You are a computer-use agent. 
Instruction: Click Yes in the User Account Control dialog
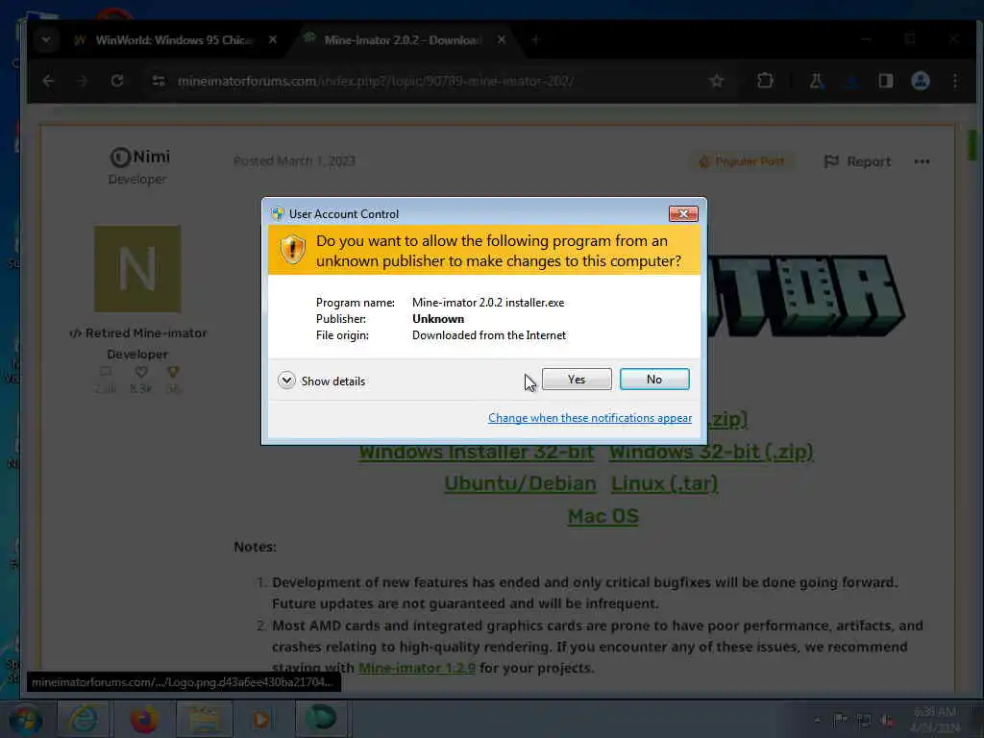click(x=577, y=379)
